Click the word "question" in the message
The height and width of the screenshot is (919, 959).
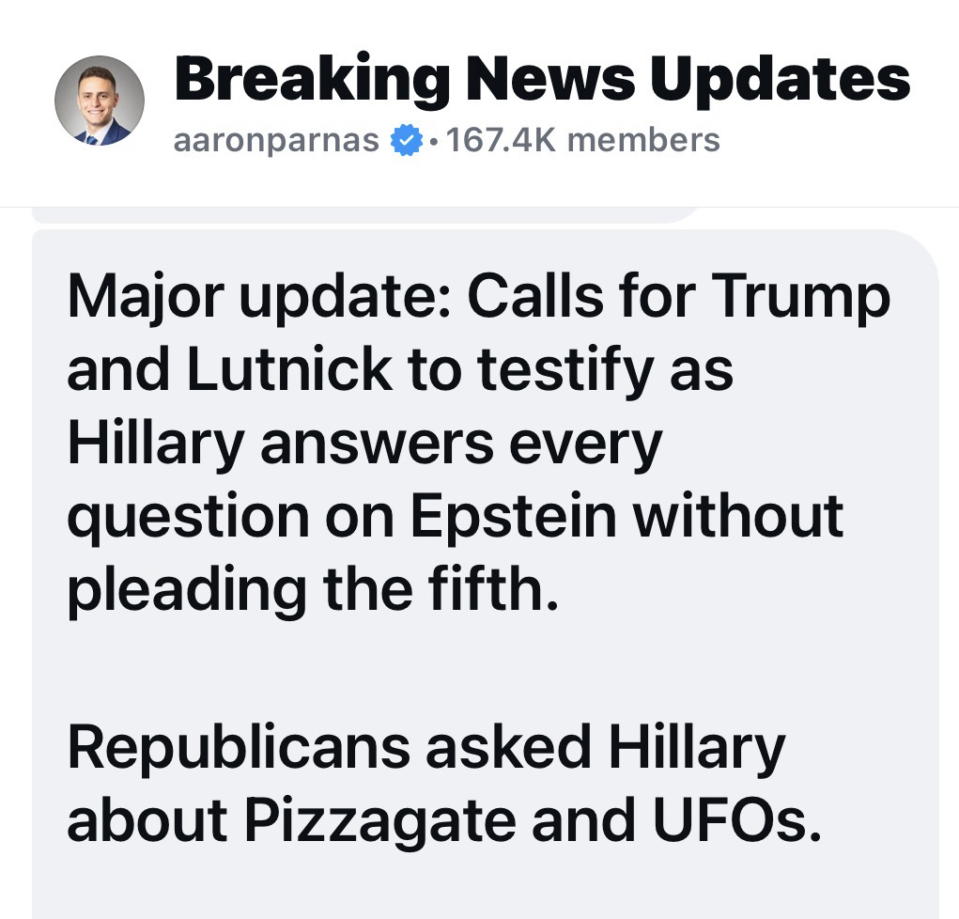coord(187,517)
